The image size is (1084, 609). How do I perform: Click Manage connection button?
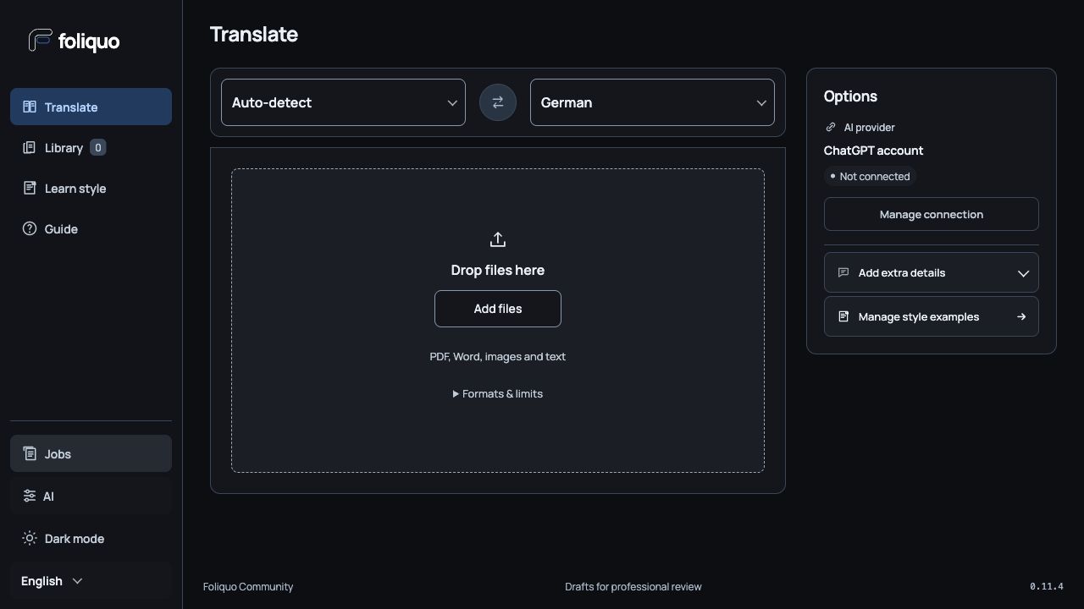(x=931, y=214)
